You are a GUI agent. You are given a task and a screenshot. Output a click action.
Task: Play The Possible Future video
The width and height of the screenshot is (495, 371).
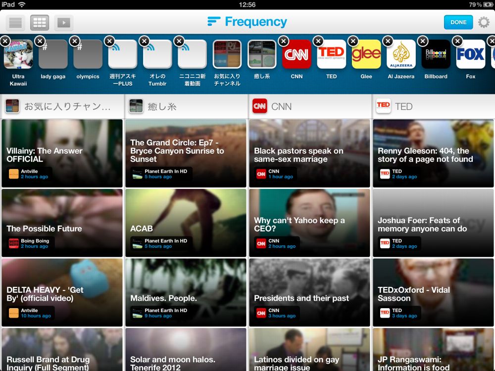point(62,223)
